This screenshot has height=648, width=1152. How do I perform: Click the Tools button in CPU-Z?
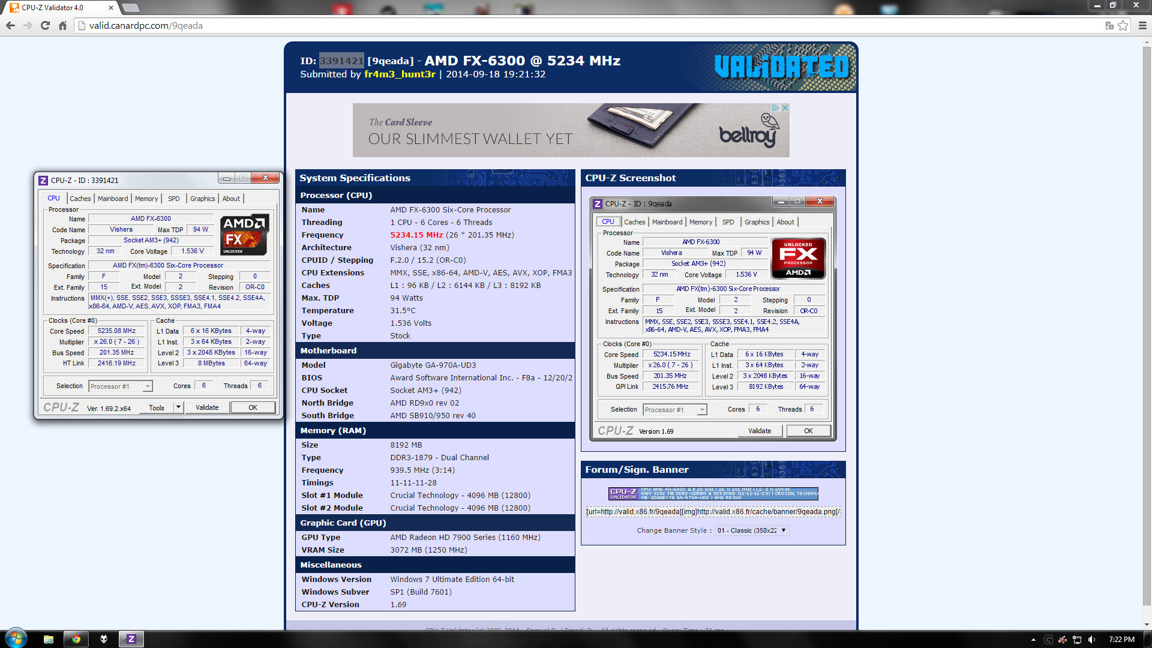(157, 407)
